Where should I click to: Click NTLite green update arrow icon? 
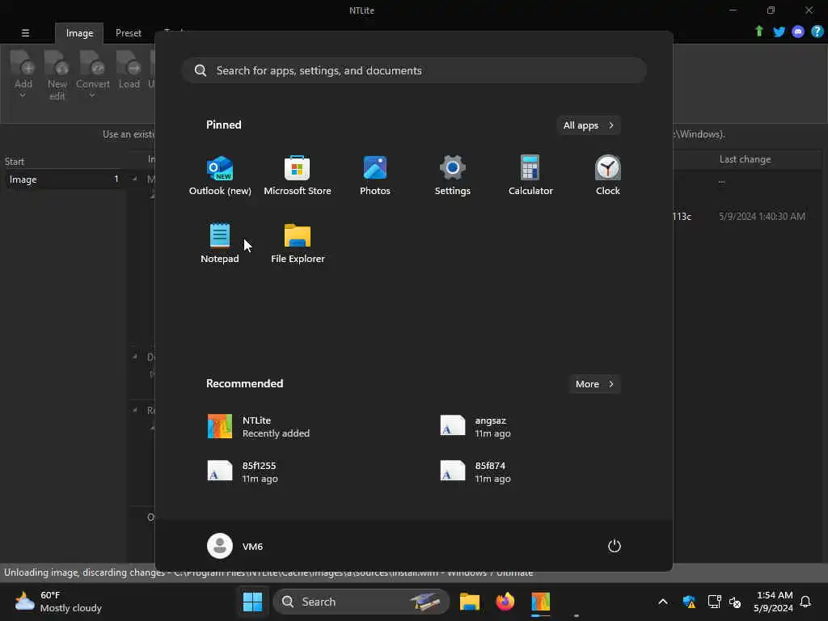tap(758, 32)
